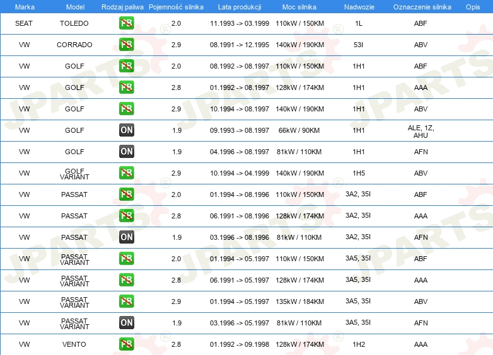Screen dimensions: 493x355
Task: Click the Marka column header
Action: [x=25, y=7]
